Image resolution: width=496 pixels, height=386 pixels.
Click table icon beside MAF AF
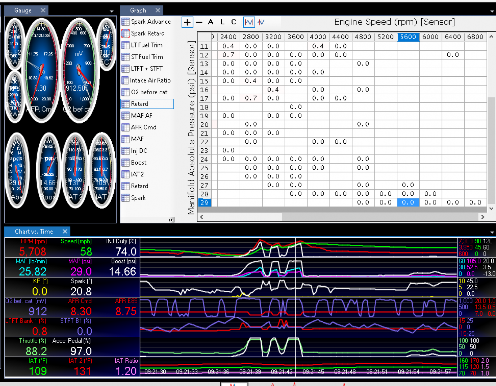click(126, 116)
